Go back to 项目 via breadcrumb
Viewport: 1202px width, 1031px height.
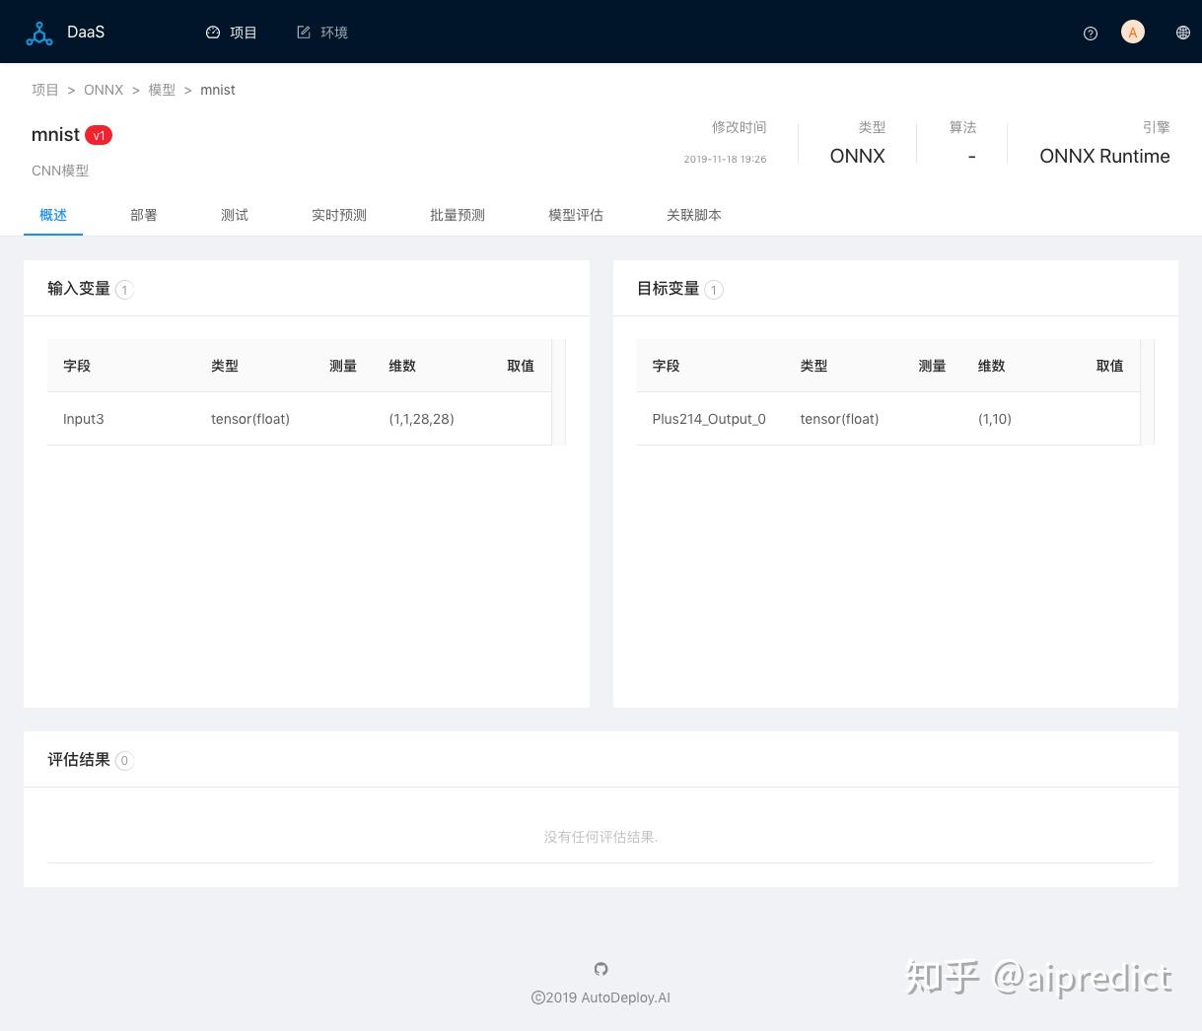coord(44,90)
